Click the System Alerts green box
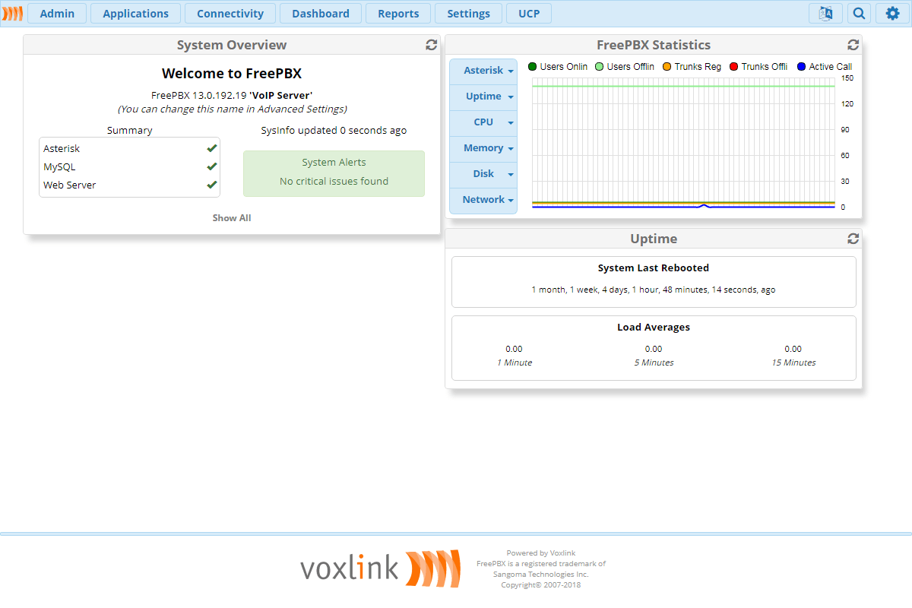Image resolution: width=912 pixels, height=608 pixels. (334, 173)
